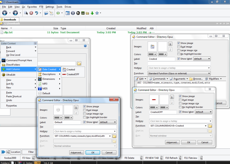Select CreatedOFF from Date Created submenu
This screenshot has width=230, height=164.
pyautogui.click(x=73, y=74)
